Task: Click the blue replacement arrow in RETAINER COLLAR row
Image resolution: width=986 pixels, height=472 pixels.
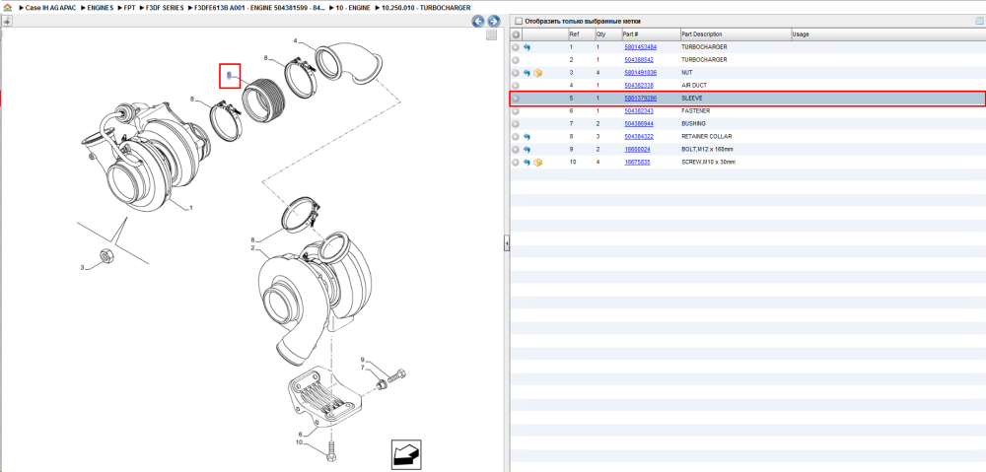Action: click(527, 136)
